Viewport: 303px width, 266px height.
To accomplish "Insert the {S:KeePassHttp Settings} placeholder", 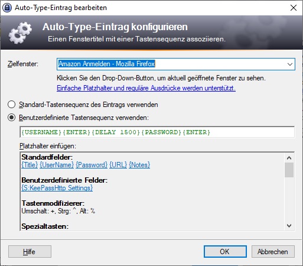I will [57, 188].
